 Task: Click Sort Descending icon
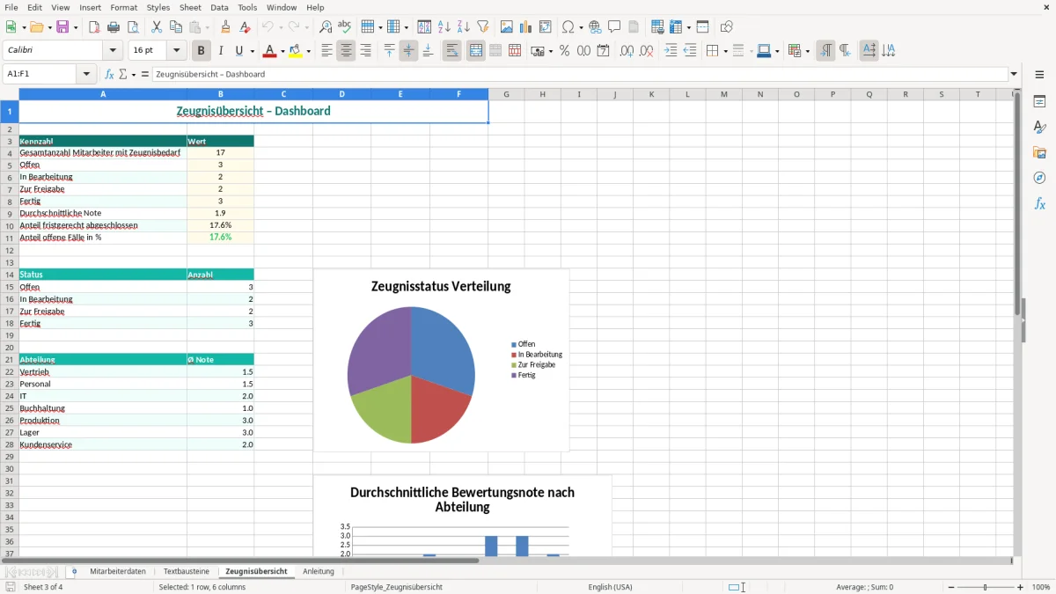click(x=464, y=27)
